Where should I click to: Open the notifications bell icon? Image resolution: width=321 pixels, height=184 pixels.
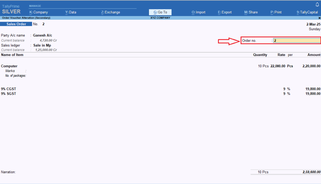tap(317, 4)
